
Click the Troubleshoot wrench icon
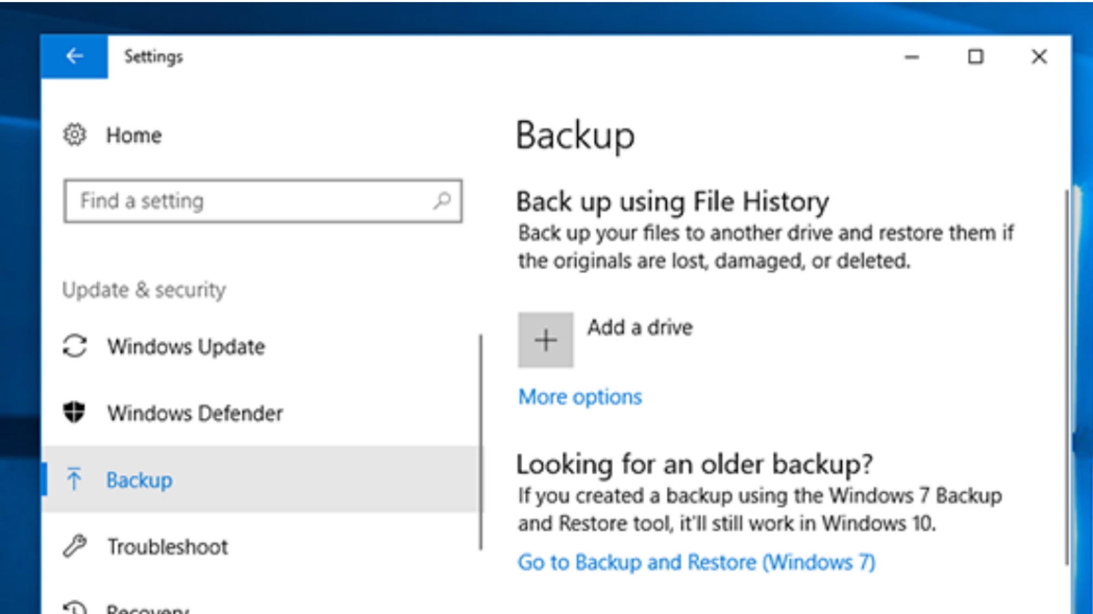(74, 546)
